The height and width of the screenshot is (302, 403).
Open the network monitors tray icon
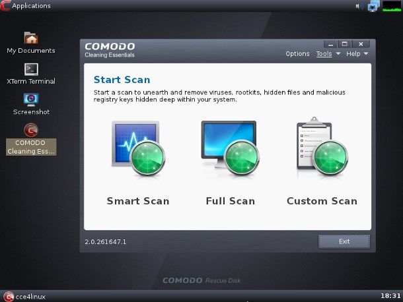pyautogui.click(x=373, y=6)
